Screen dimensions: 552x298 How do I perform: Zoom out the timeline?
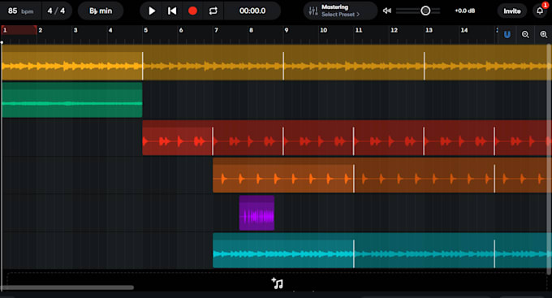click(x=525, y=35)
